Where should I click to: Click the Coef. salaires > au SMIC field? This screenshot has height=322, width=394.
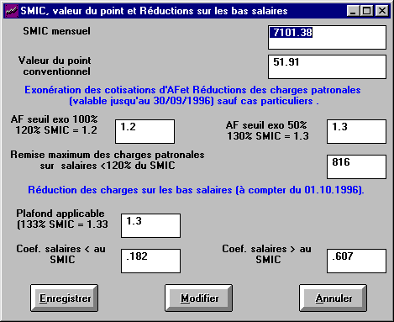356,261
